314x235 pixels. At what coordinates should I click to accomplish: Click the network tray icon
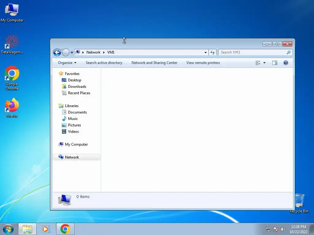point(268,229)
